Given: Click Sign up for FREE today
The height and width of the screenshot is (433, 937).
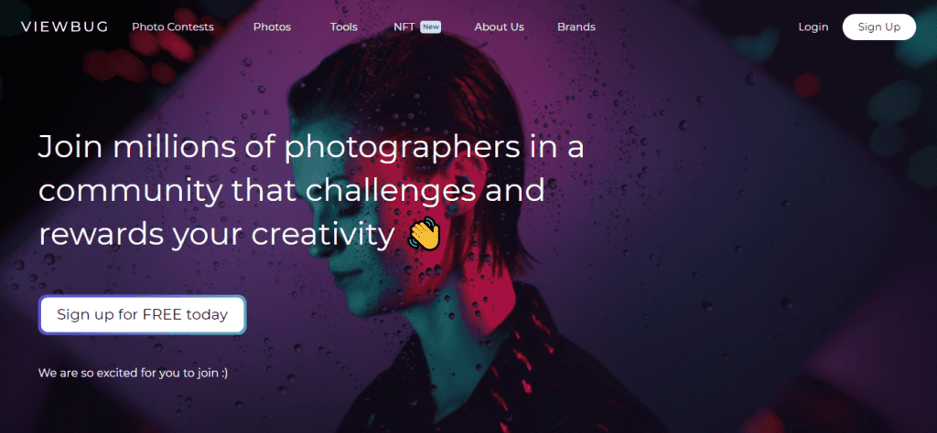Looking at the screenshot, I should pyautogui.click(x=142, y=314).
